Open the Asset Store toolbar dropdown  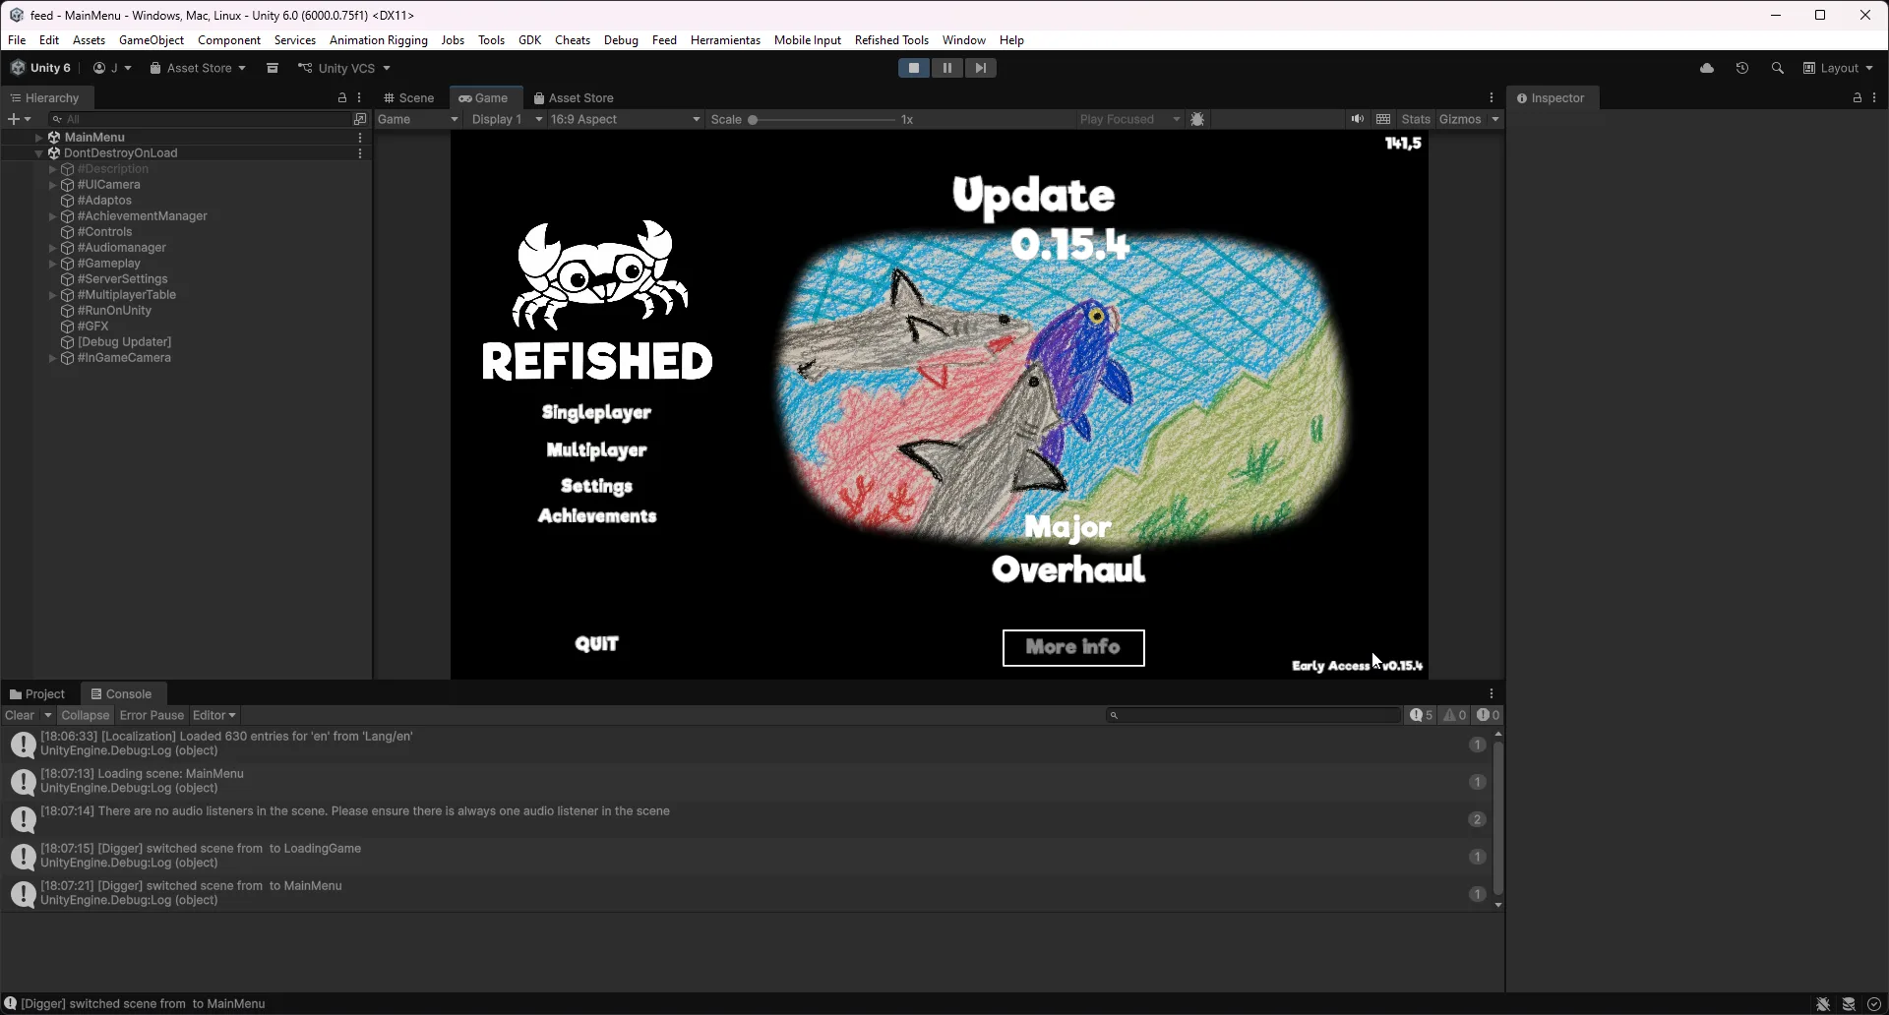[198, 68]
